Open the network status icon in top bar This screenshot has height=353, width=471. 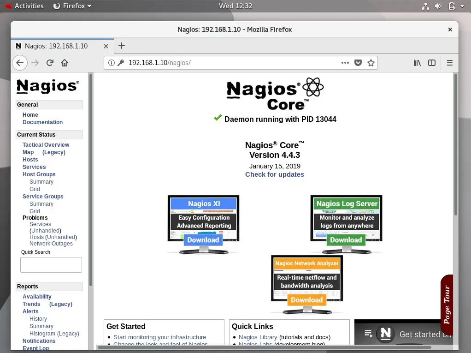(x=426, y=6)
